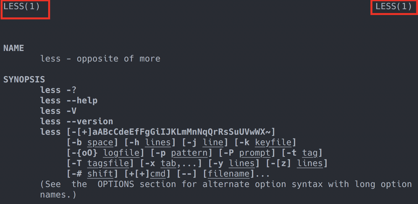Image resolution: width=418 pixels, height=204 pixels.
Task: Click the long option-letters string aABCcdeEfFgG…
Action: click(181, 132)
